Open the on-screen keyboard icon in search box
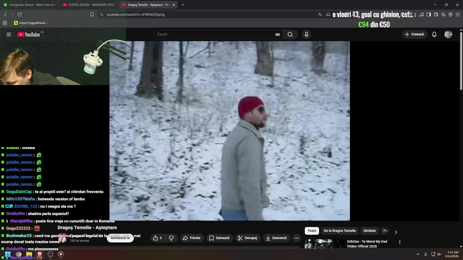The image size is (463, 260). click(x=277, y=34)
